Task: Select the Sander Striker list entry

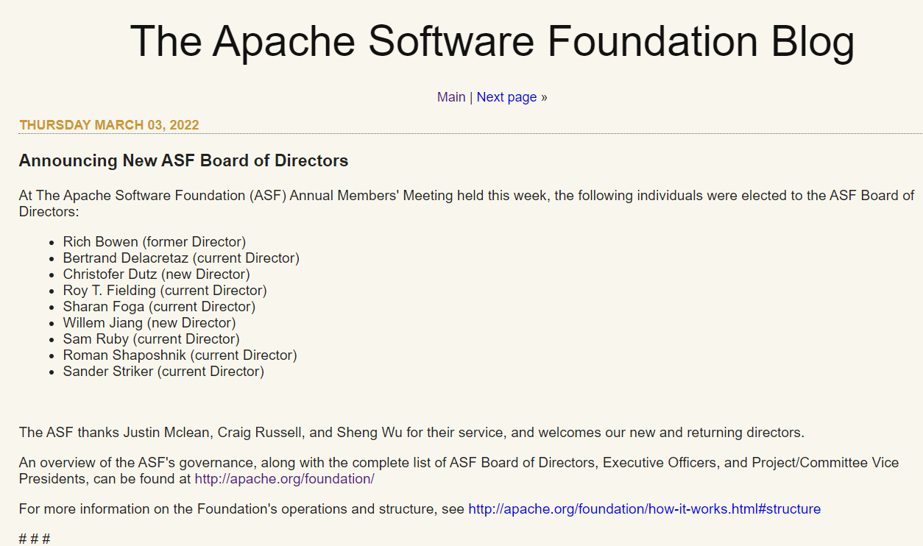Action: click(163, 372)
